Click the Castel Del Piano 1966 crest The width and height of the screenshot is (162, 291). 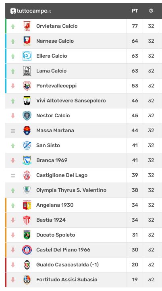pyautogui.click(x=27, y=250)
